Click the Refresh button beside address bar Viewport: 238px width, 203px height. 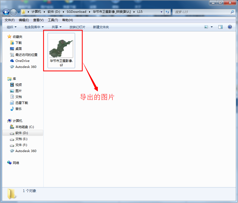167,12
